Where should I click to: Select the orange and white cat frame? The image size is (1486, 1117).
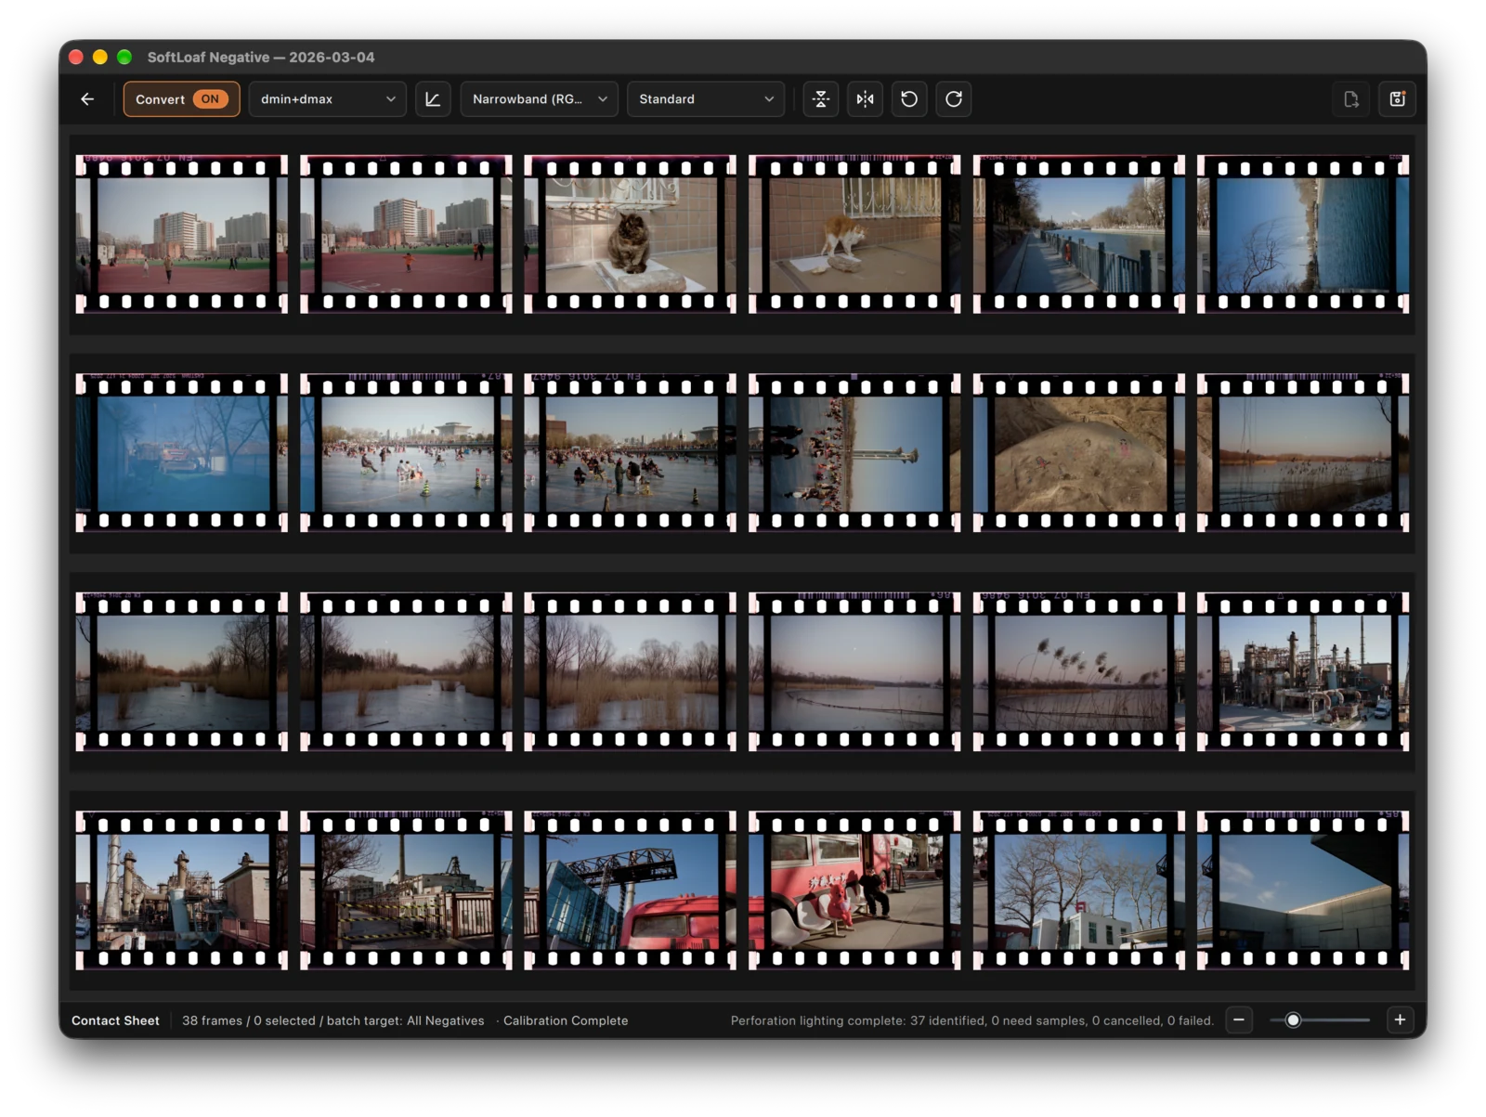854,234
